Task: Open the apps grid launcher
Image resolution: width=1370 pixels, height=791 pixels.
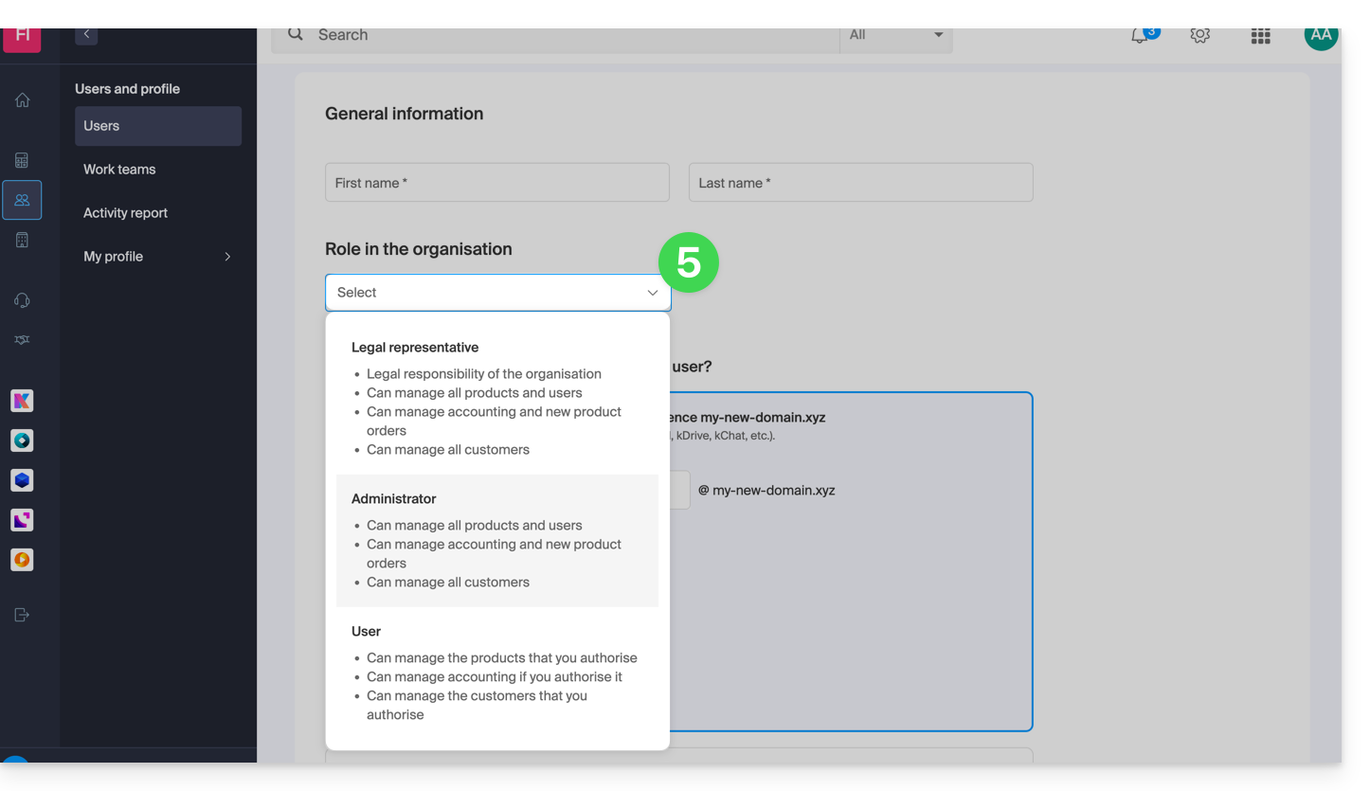Action: 1260,36
